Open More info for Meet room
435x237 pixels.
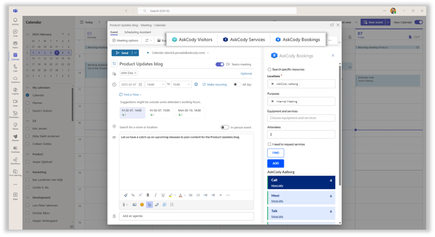[277, 201]
